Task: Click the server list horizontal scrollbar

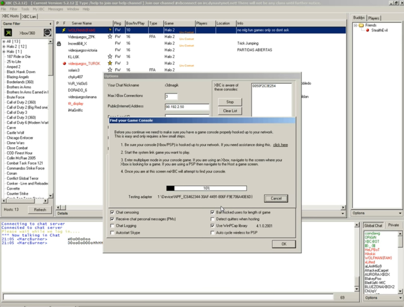Action: [201, 207]
